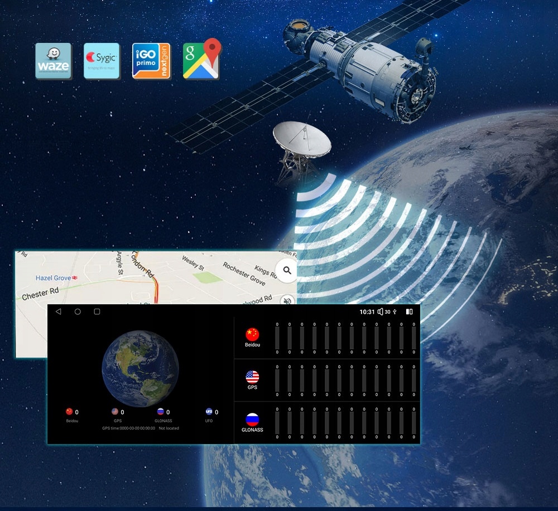Open the Waze navigation app icon

[54, 61]
